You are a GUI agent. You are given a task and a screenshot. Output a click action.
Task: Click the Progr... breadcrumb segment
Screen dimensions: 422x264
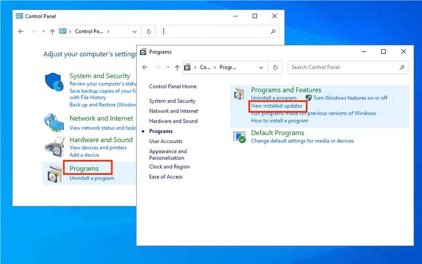228,68
